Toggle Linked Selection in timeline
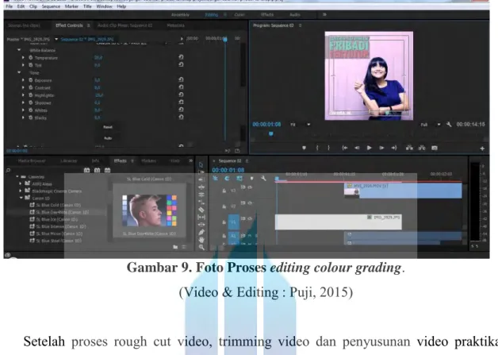This screenshot has width=498, height=355. [x=239, y=179]
